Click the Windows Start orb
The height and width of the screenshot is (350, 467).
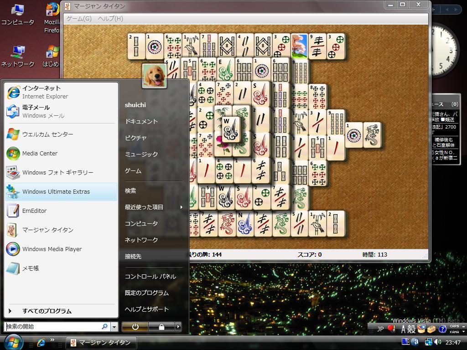14,342
